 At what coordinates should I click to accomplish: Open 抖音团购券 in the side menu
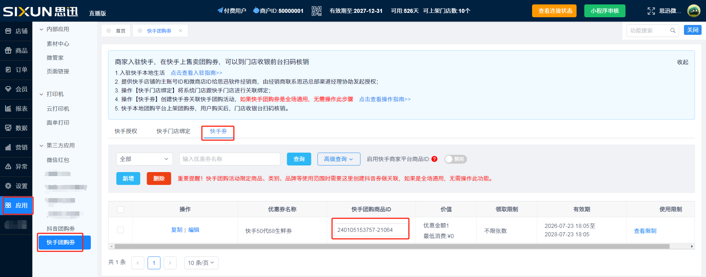click(61, 229)
